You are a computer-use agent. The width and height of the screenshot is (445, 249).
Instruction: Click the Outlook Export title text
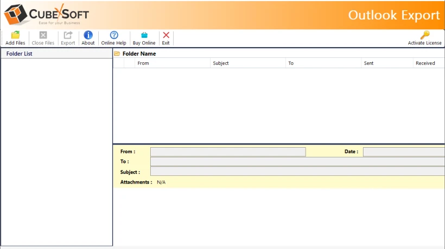(x=394, y=15)
